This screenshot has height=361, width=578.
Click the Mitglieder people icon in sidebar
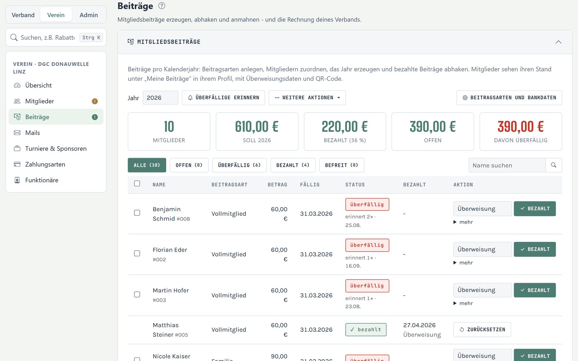coord(17,101)
